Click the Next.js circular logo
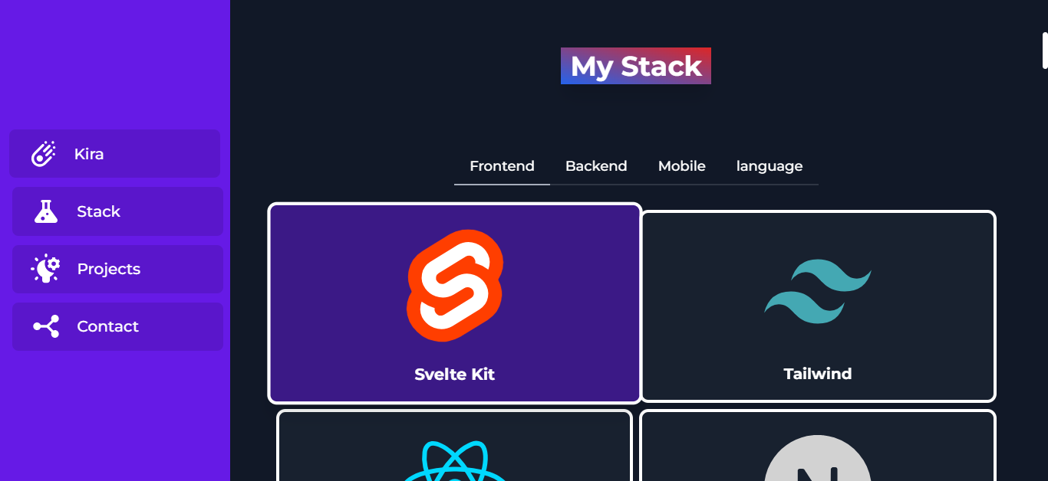Image resolution: width=1048 pixels, height=481 pixels. pyautogui.click(x=818, y=457)
